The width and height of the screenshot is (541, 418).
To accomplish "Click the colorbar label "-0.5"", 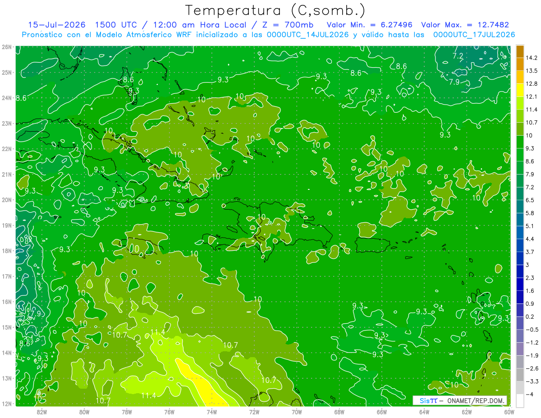I will point(532,330).
